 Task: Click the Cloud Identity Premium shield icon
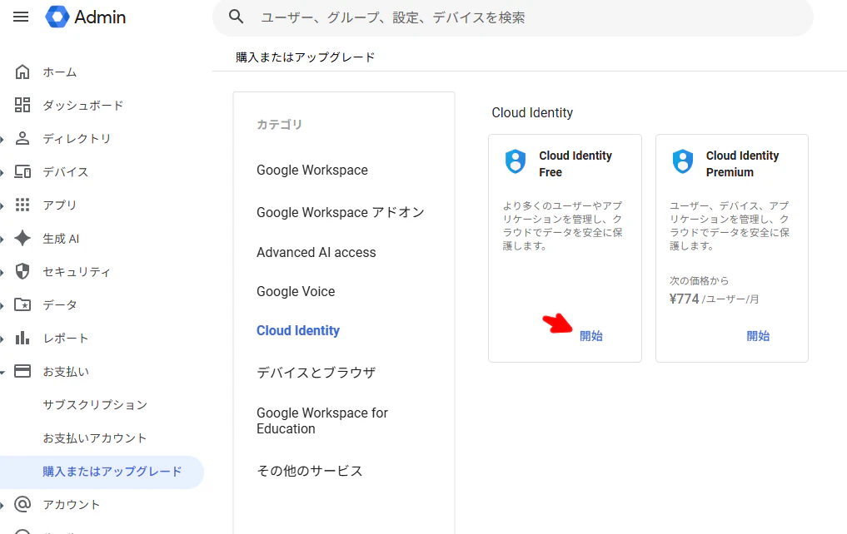coord(683,161)
